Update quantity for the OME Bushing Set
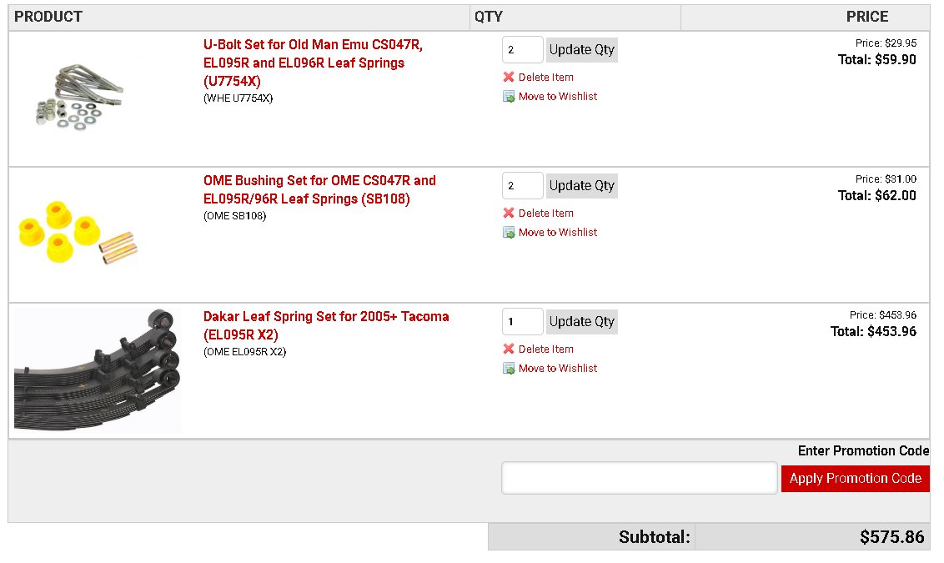Viewport: 944px width, 563px height. [x=581, y=186]
